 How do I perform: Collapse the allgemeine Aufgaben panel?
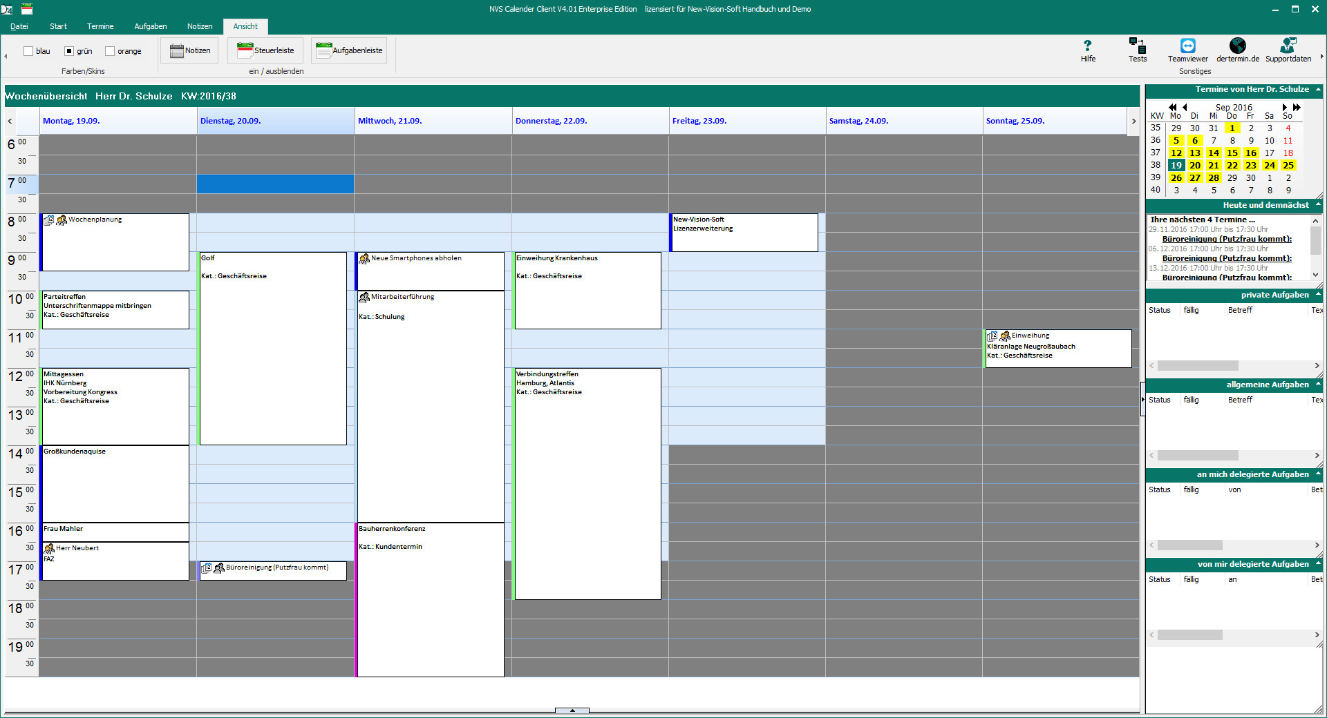(x=1318, y=385)
